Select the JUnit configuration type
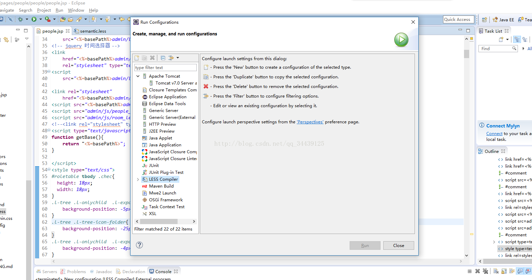 150,166
